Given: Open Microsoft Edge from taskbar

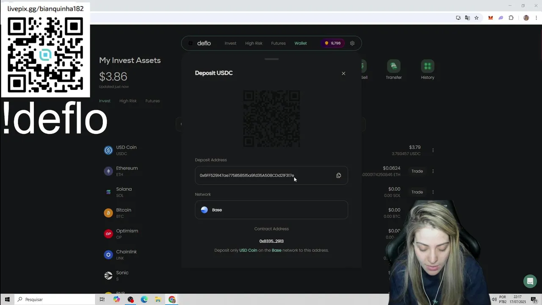Looking at the screenshot, I should (144, 299).
